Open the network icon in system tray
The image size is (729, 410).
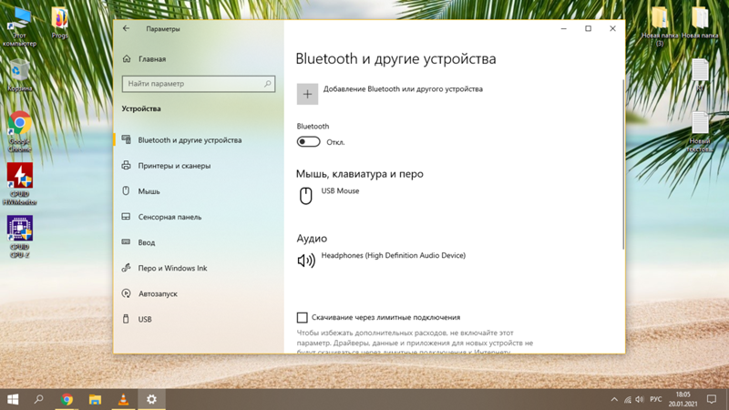(x=628, y=399)
